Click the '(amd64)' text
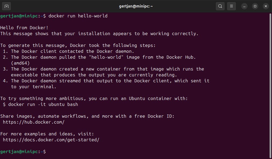 coord(20,63)
